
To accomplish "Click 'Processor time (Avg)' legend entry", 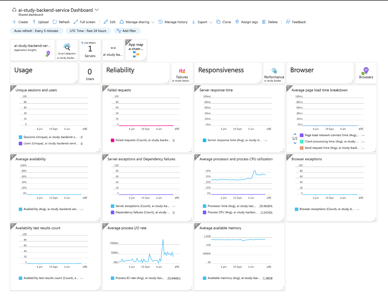I will coord(232,206).
